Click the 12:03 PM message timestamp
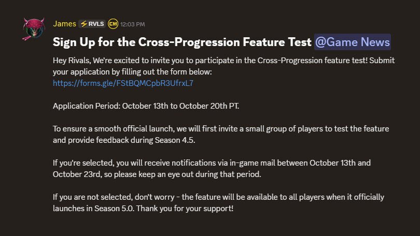This screenshot has width=420, height=236. coord(132,24)
